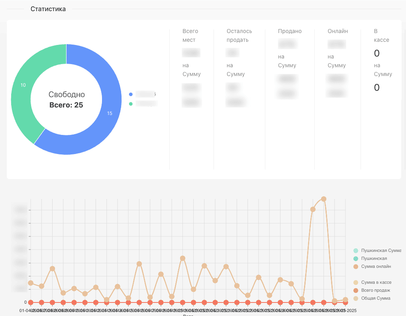The image size is (406, 316).
Task: Click the Статистика section heading
Action: click(x=48, y=9)
